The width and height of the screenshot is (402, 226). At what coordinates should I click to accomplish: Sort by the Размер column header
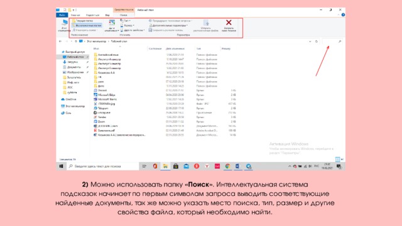(226, 48)
